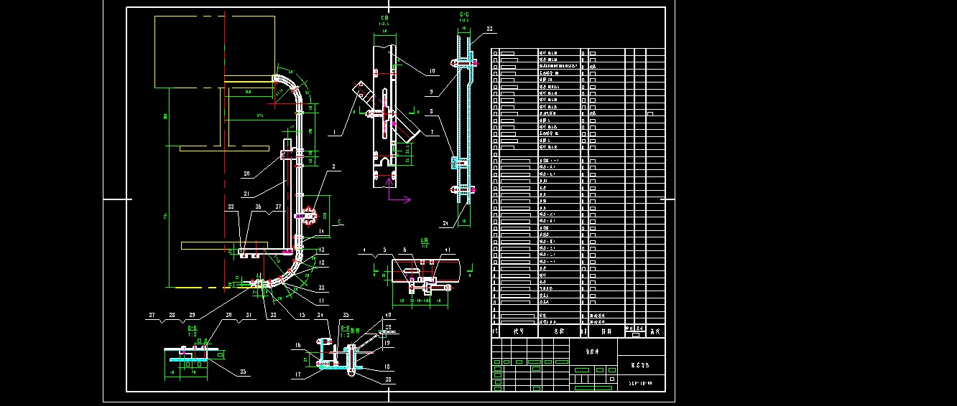This screenshot has width=957, height=406.
Task: Click part callout number 25
Action: [x=243, y=372]
